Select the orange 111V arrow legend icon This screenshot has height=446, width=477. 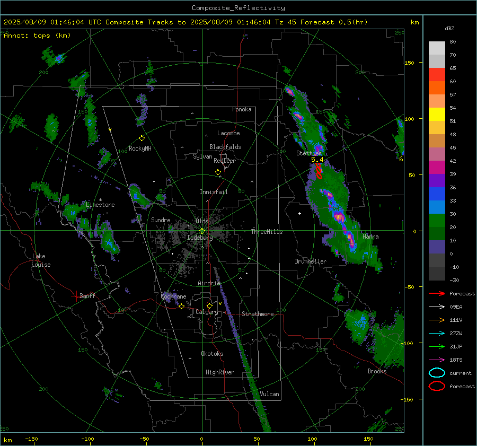437,320
